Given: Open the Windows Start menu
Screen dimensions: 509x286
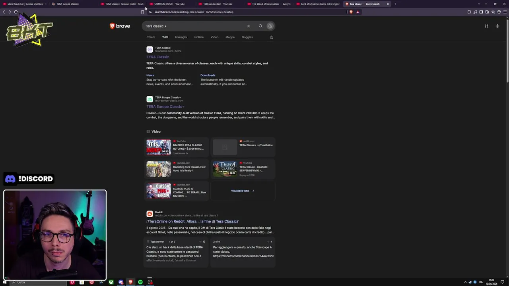Looking at the screenshot, I should (x=5, y=282).
